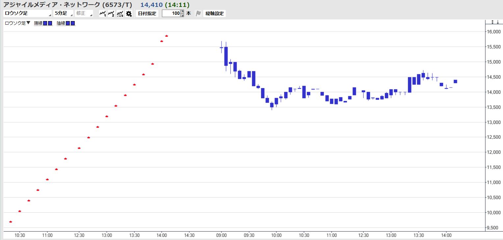The image size is (503, 240).
Task: Decrease bar count with down stepper
Action: tap(182, 15)
